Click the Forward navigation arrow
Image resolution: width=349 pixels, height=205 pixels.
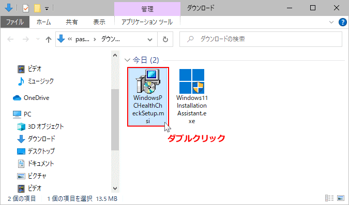(26, 40)
